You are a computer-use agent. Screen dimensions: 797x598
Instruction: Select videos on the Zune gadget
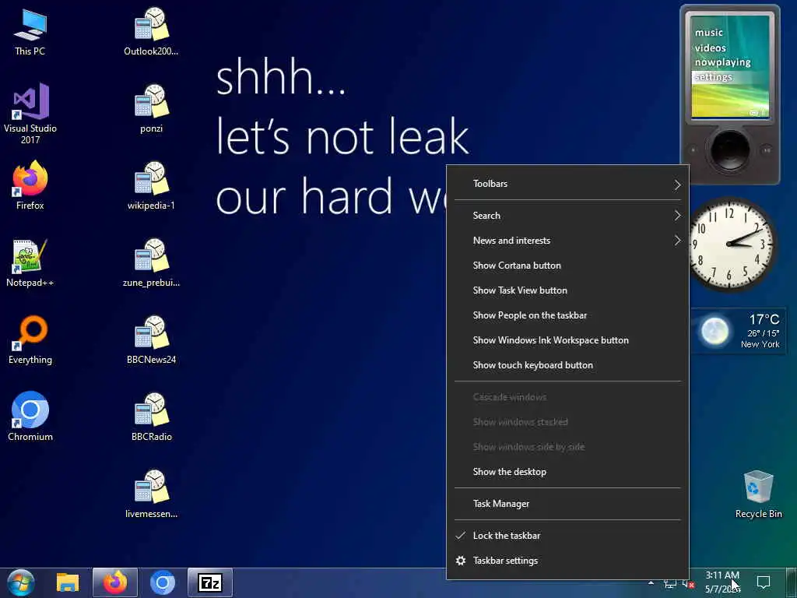coord(710,47)
